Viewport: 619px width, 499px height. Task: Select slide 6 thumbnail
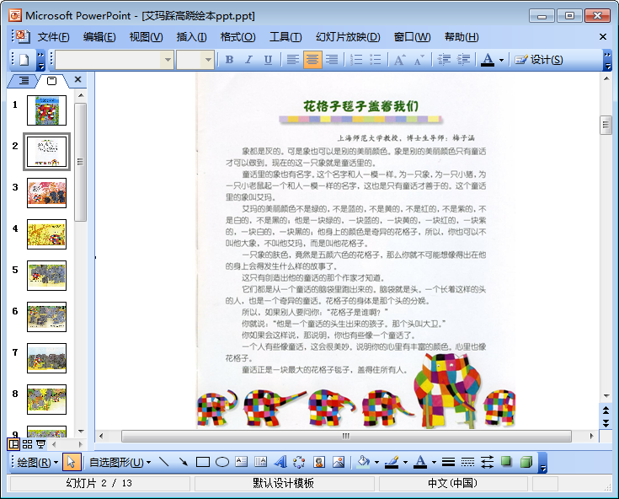coord(46,317)
